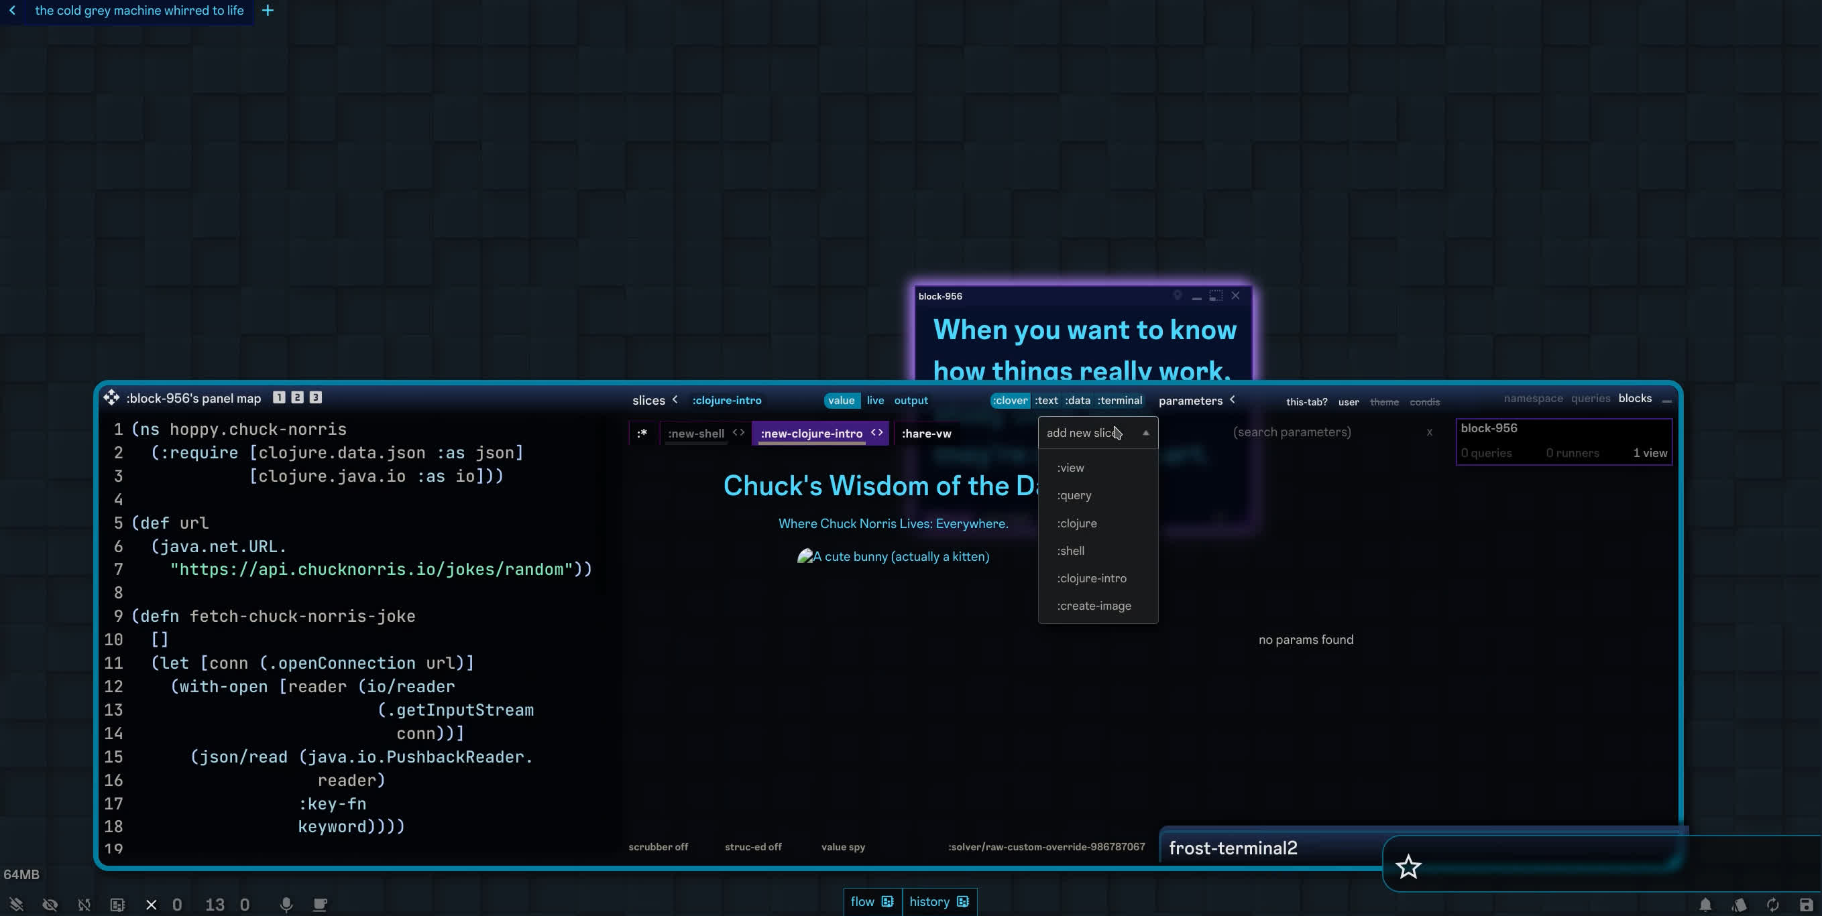Click the coffee cup icon
The height and width of the screenshot is (916, 1822).
[320, 905]
